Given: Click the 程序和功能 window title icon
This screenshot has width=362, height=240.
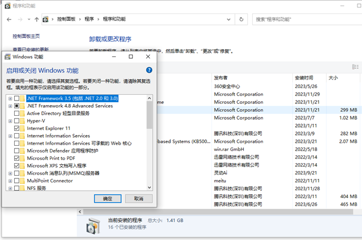Looking at the screenshot, I should coord(7,6).
